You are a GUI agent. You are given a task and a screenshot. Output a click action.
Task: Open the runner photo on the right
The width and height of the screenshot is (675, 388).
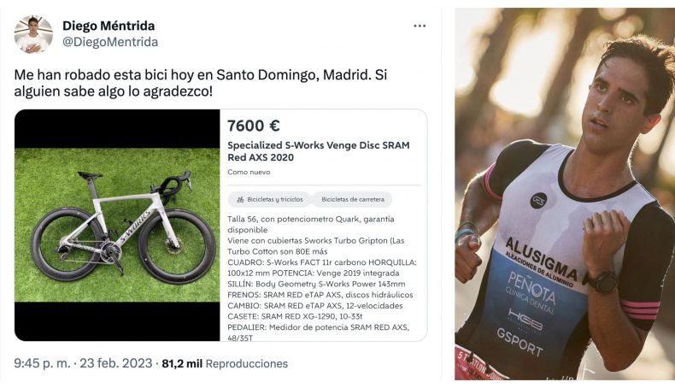tap(565, 194)
